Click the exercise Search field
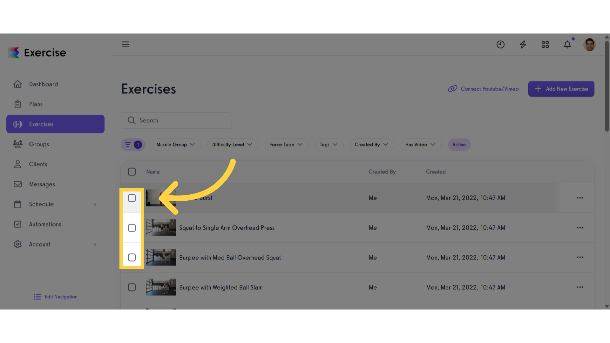This screenshot has height=343, width=610. (x=176, y=120)
